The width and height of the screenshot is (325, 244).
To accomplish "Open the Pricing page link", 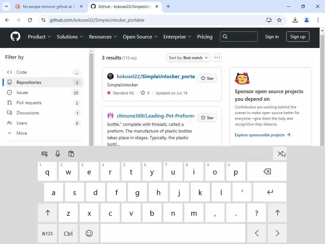I will tap(205, 37).
